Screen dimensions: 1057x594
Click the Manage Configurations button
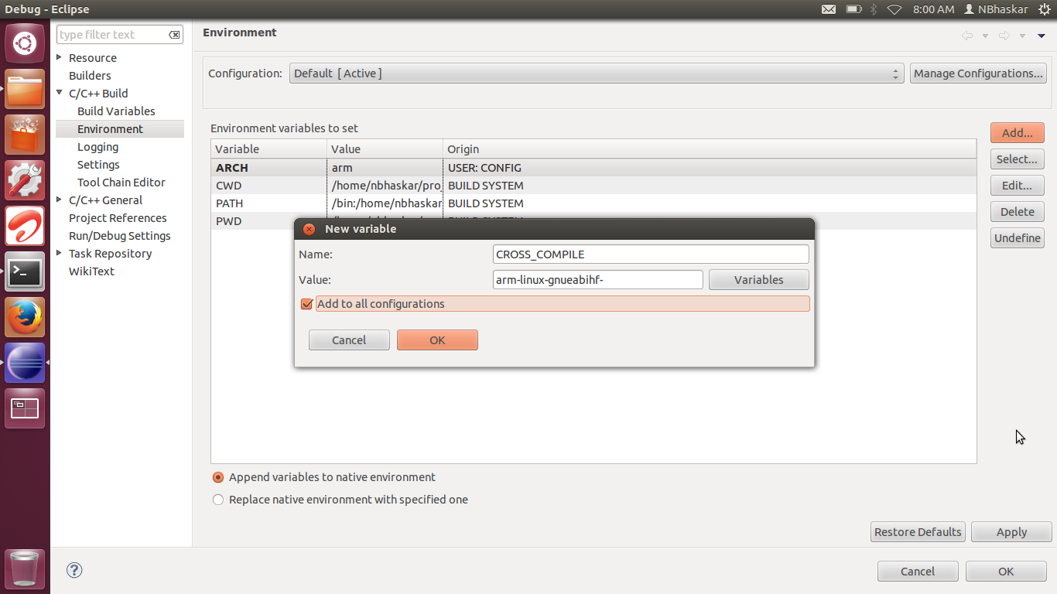978,73
